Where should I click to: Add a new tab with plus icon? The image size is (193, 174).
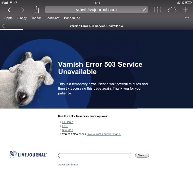pos(185,10)
